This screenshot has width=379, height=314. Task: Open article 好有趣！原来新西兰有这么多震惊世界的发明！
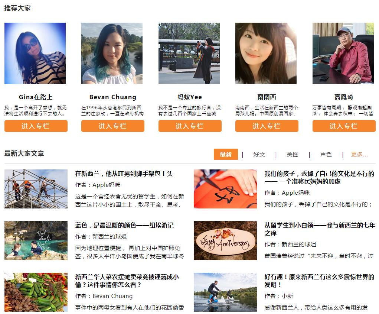click(319, 281)
